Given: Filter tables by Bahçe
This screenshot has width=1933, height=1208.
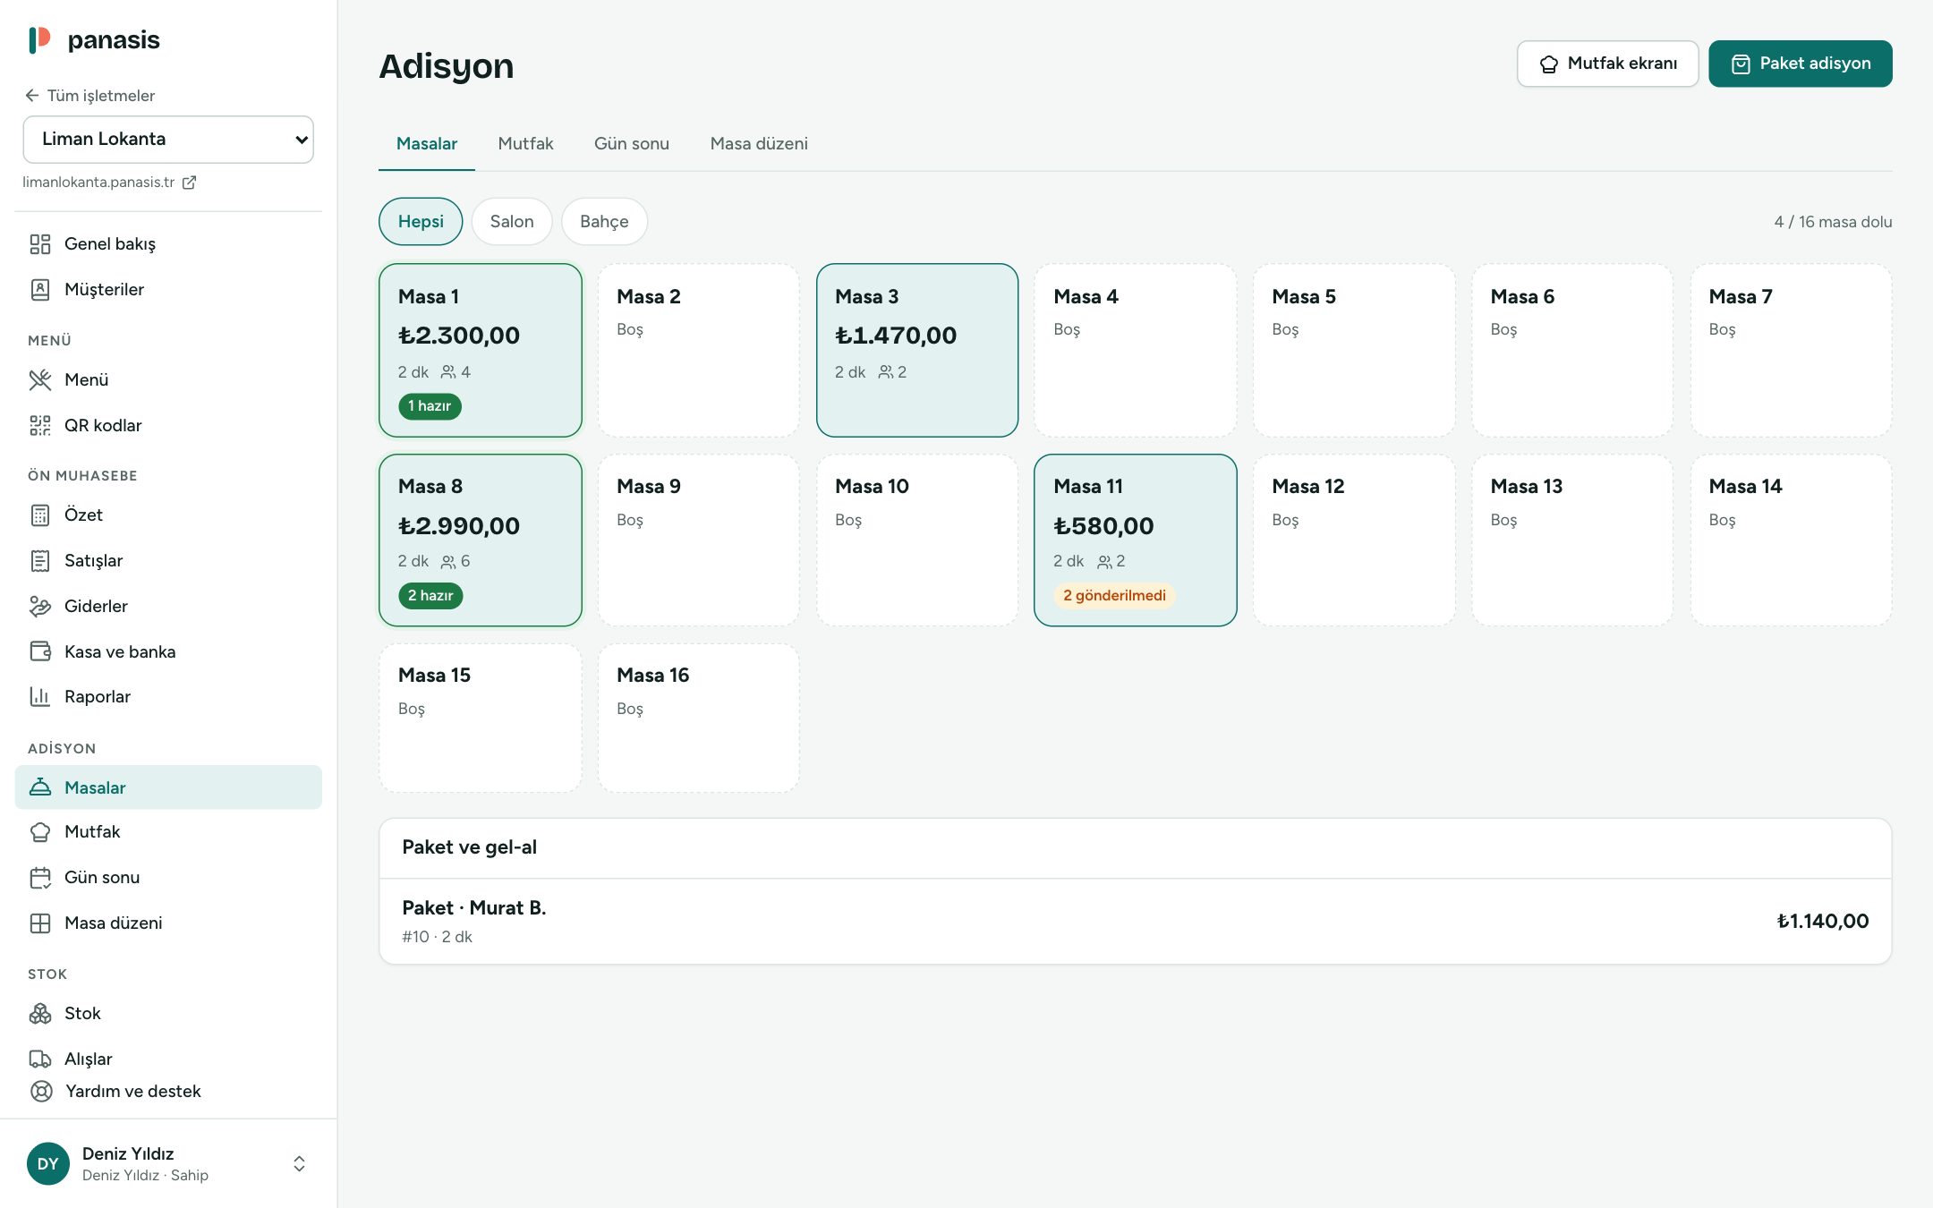Looking at the screenshot, I should [604, 222].
